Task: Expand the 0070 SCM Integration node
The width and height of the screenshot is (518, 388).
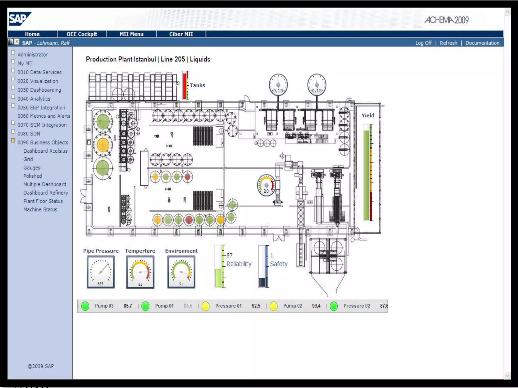Action: pos(13,123)
